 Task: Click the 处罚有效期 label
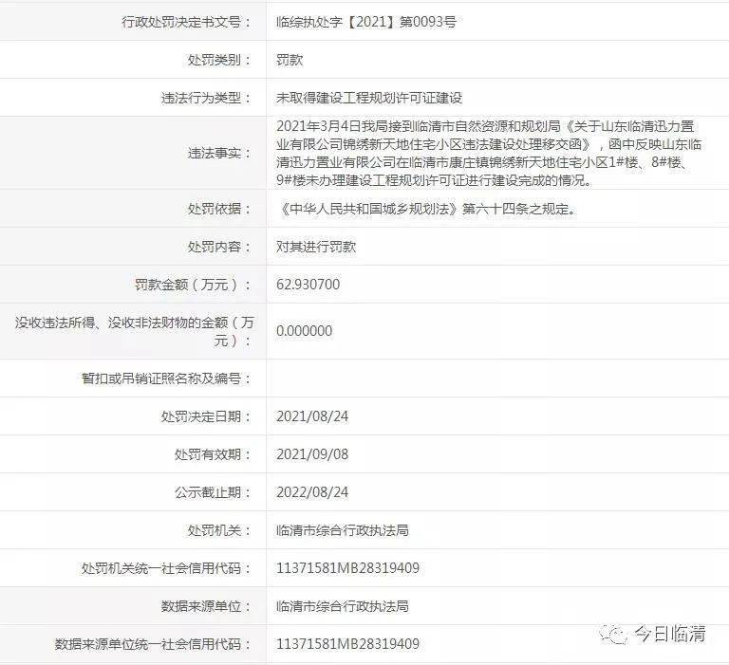[213, 454]
